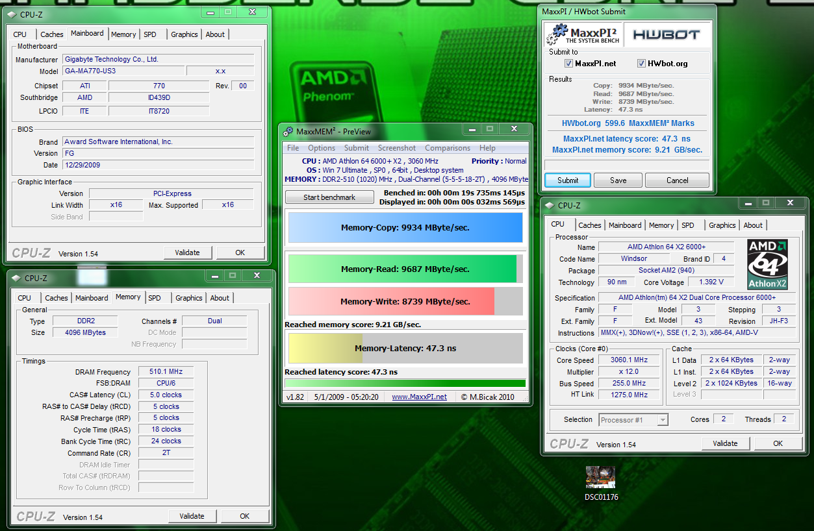This screenshot has width=814, height=531.
Task: Select SPD tab in CPU-Z CPU window
Action: point(688,225)
